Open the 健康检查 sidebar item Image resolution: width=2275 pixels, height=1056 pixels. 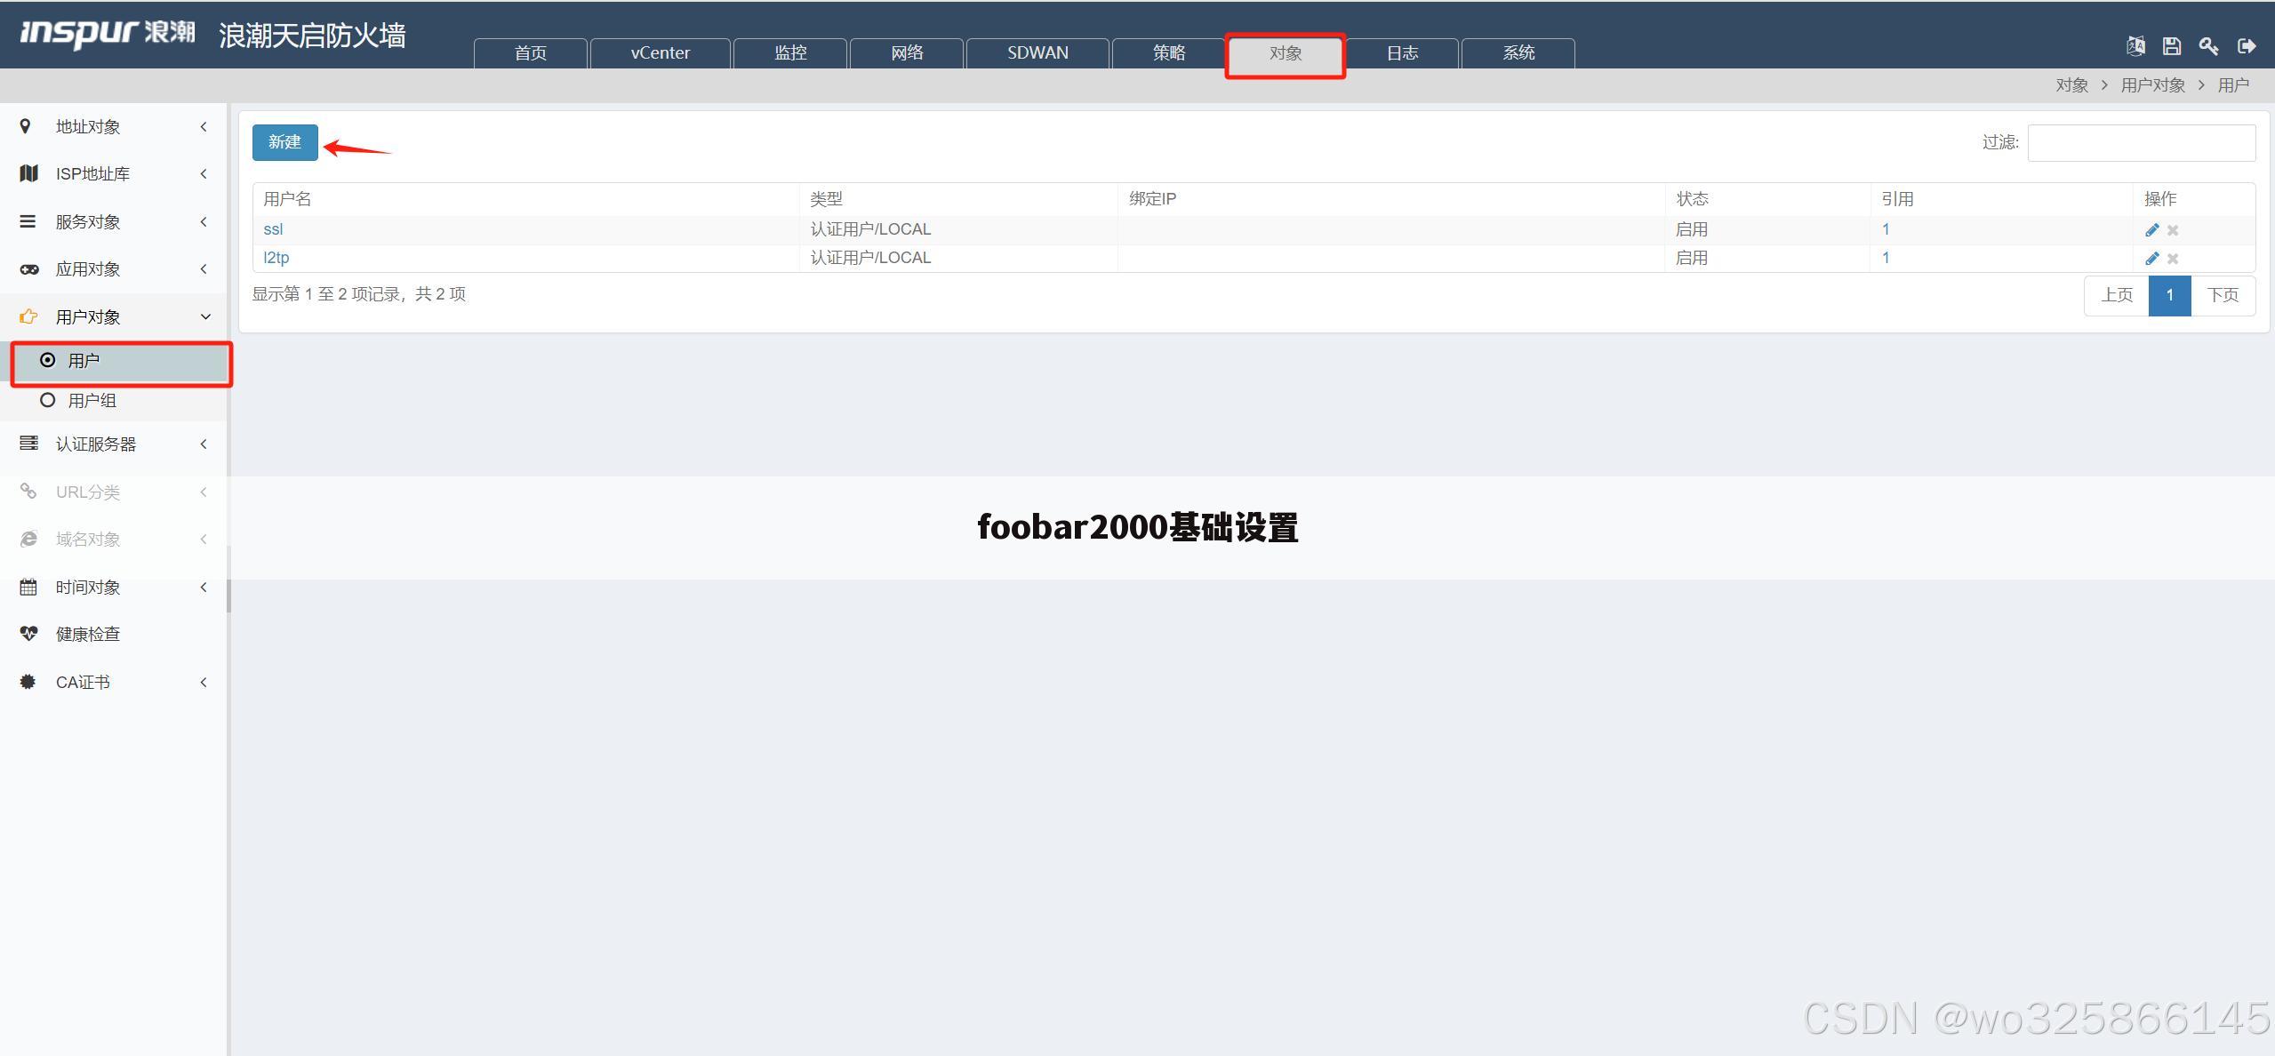[114, 634]
